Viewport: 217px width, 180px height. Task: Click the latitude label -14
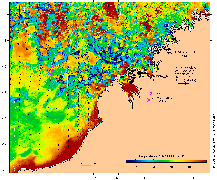click(x=4, y=14)
